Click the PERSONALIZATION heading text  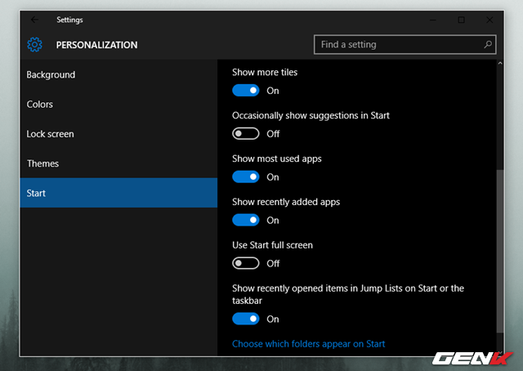point(96,45)
